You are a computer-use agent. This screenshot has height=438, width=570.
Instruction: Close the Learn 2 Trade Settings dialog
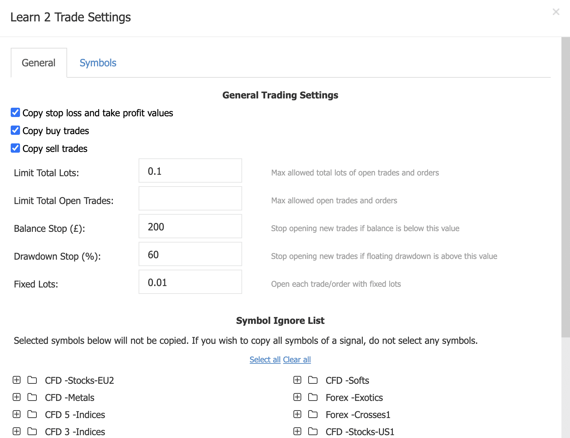click(556, 12)
